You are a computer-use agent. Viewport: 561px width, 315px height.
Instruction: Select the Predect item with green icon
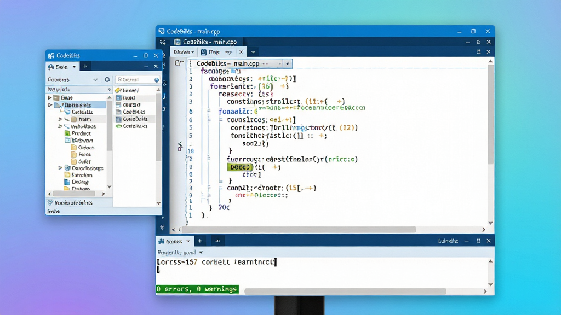point(78,133)
